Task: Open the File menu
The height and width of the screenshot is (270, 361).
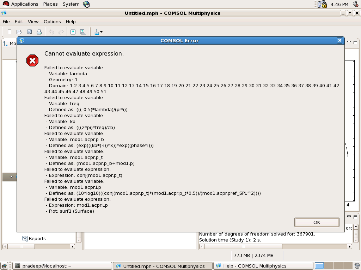Action: coord(6,21)
